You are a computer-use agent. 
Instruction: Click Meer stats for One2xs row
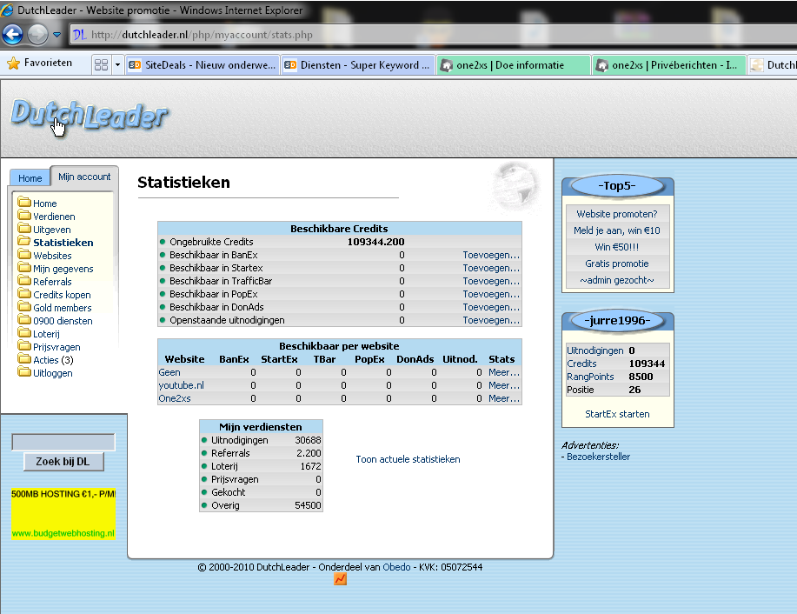click(504, 398)
